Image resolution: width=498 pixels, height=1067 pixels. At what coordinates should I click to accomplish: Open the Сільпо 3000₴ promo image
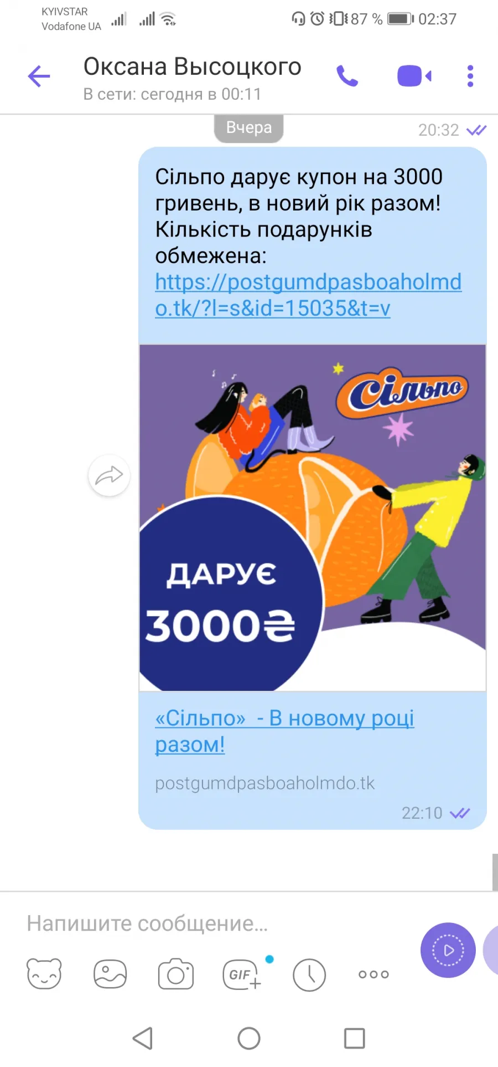[x=313, y=518]
